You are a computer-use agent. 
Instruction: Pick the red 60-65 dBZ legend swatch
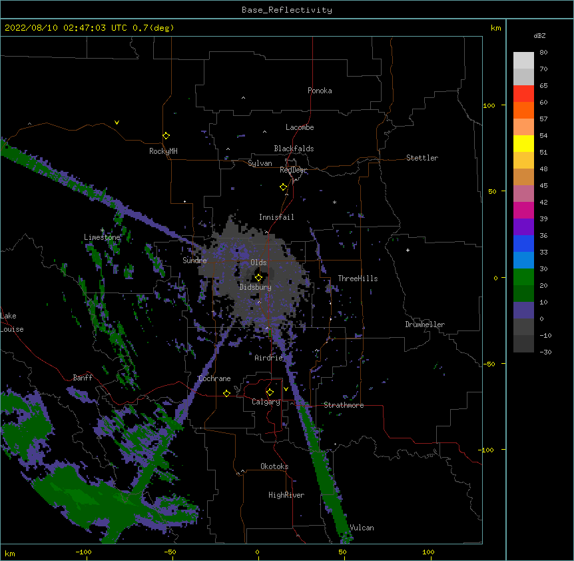click(x=523, y=94)
